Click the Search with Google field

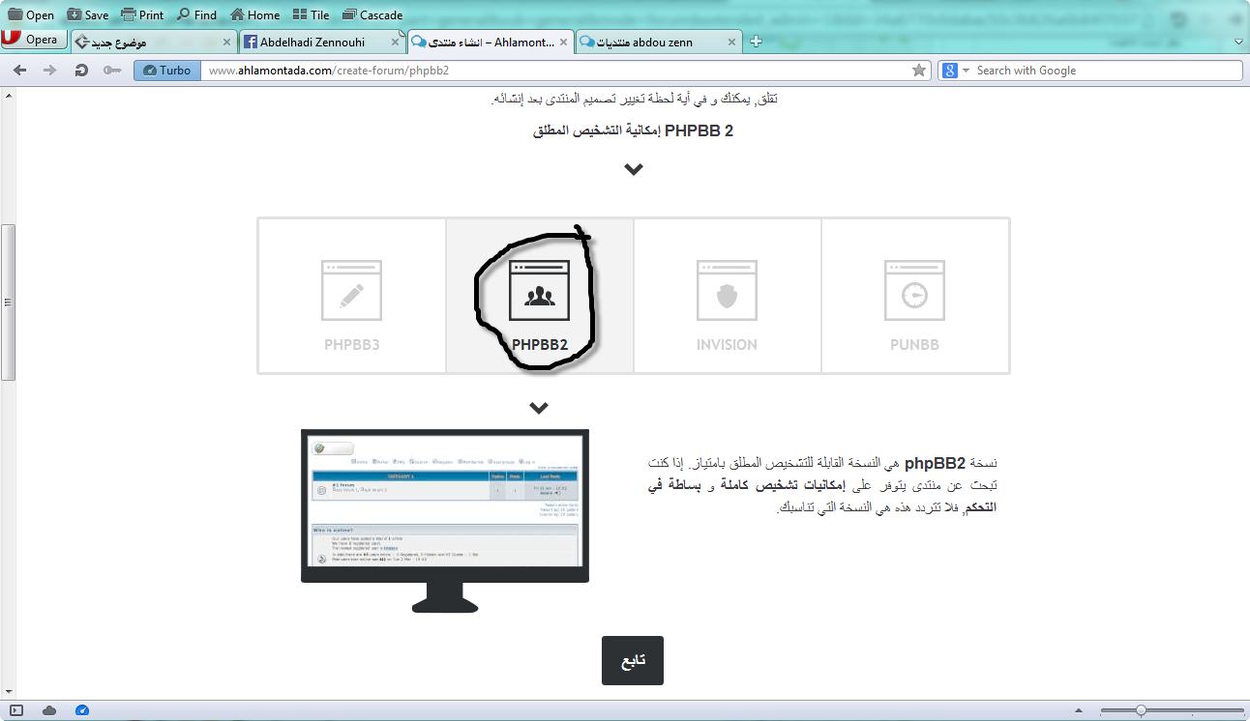pyautogui.click(x=1106, y=70)
